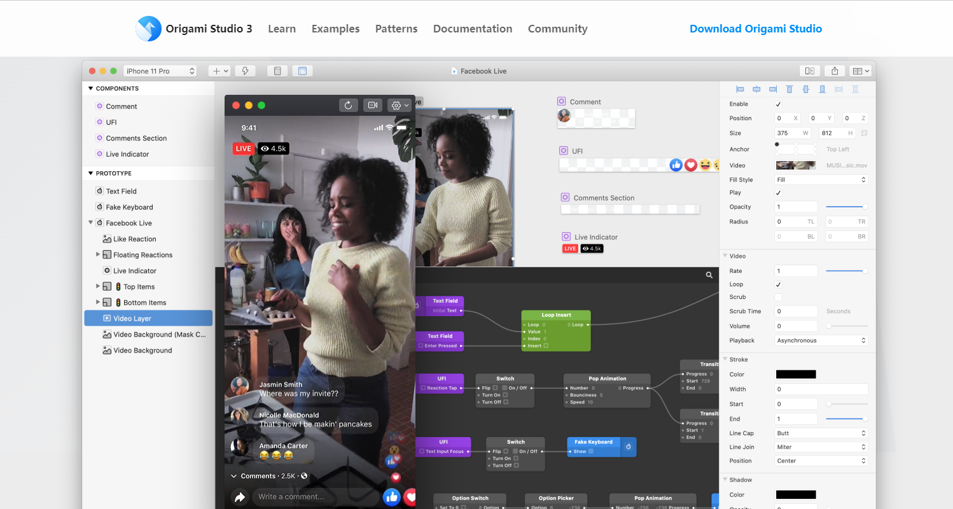Toggle Insert checkbox on Loop Insert patch
Image resolution: width=953 pixels, height=509 pixels.
tap(546, 346)
